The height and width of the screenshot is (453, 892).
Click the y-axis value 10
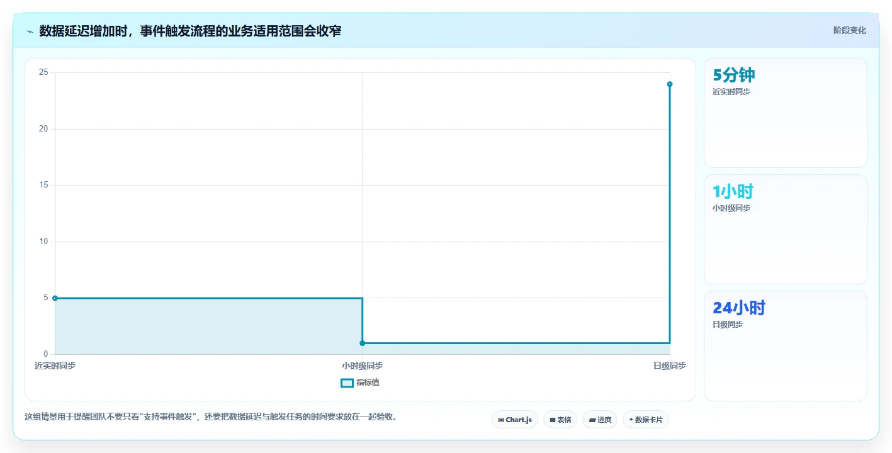pyautogui.click(x=43, y=242)
